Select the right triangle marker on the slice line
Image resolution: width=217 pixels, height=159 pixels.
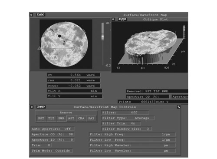(73, 49)
